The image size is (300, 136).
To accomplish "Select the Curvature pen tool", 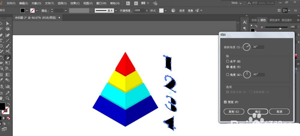I will (x=8, y=35).
